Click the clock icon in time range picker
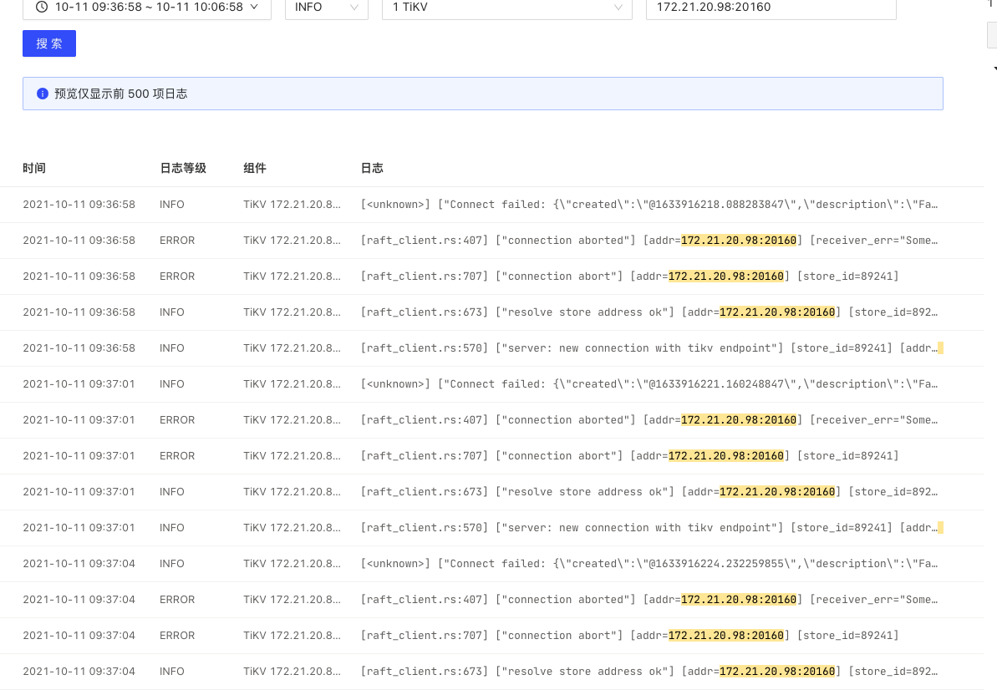The width and height of the screenshot is (997, 690). pos(42,7)
